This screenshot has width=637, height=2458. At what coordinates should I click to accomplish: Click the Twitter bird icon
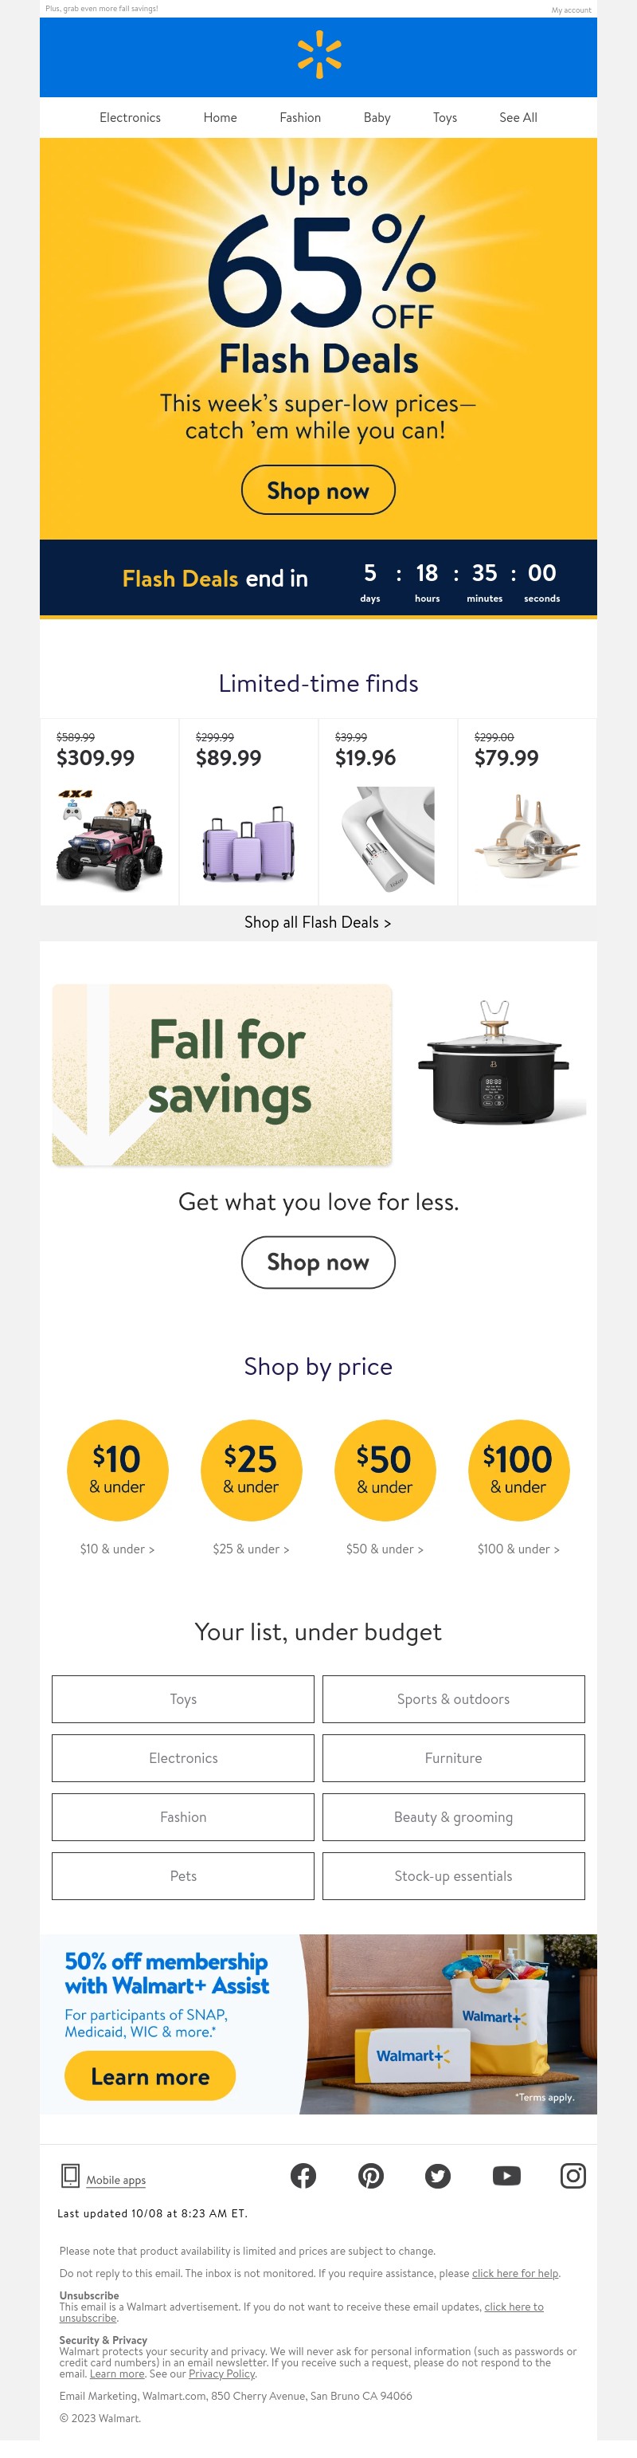coord(438,2174)
